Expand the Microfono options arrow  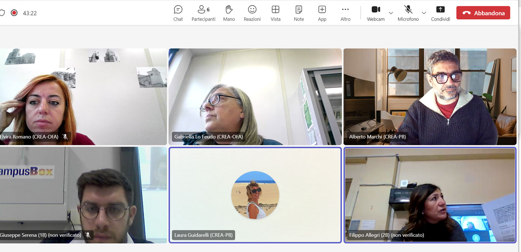pyautogui.click(x=423, y=13)
